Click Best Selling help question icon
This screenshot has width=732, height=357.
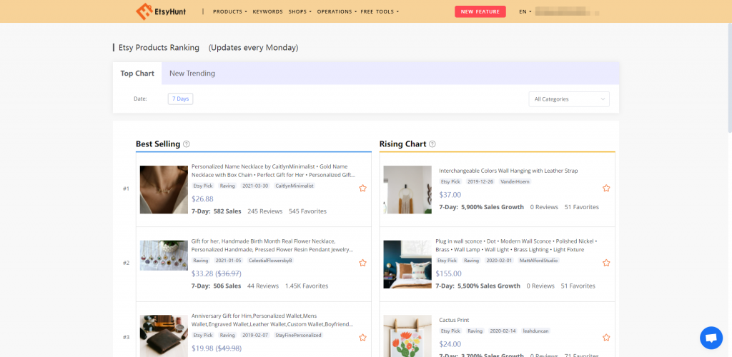(187, 144)
